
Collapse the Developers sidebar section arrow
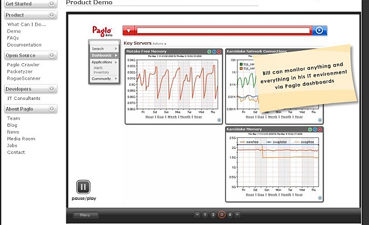click(52, 89)
